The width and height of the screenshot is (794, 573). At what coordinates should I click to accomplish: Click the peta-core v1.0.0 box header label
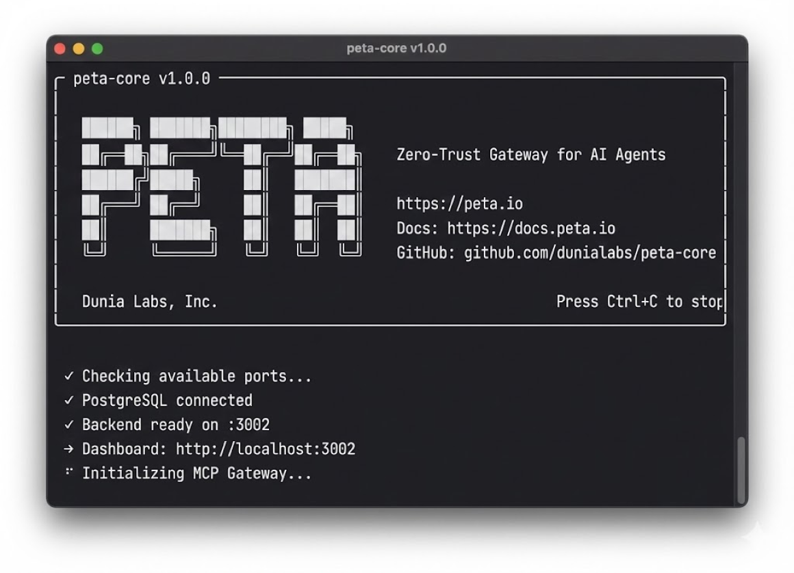(141, 79)
